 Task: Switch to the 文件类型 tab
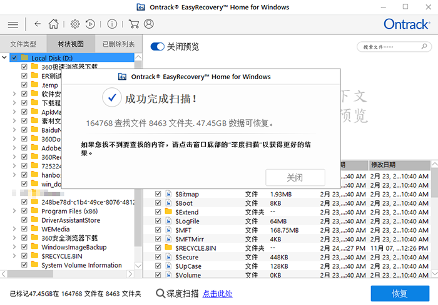23,44
